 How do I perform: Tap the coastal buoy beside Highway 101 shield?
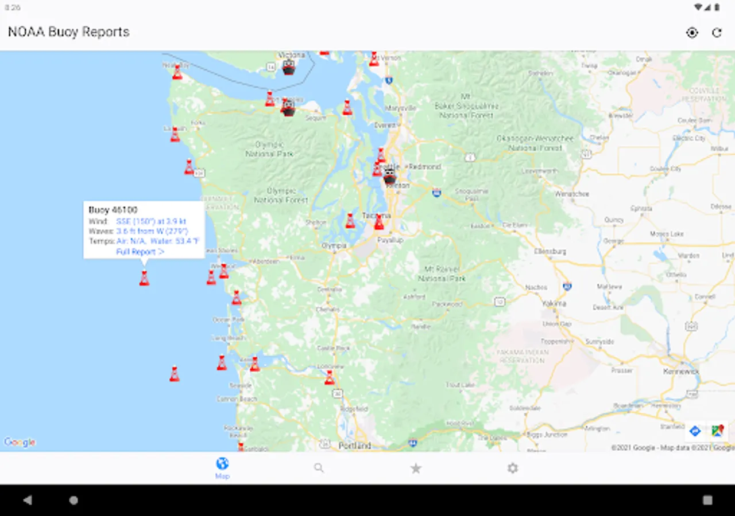pos(189,167)
